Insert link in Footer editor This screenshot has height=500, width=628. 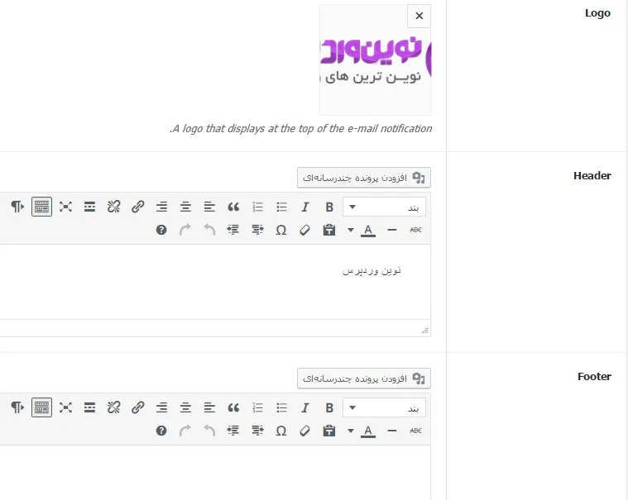tap(138, 407)
